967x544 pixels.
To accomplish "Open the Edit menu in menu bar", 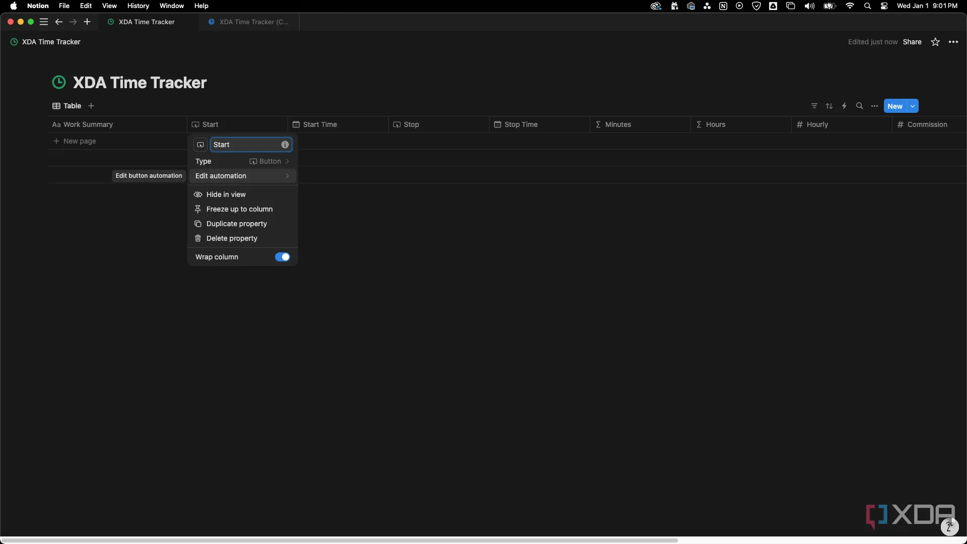I will pyautogui.click(x=86, y=6).
